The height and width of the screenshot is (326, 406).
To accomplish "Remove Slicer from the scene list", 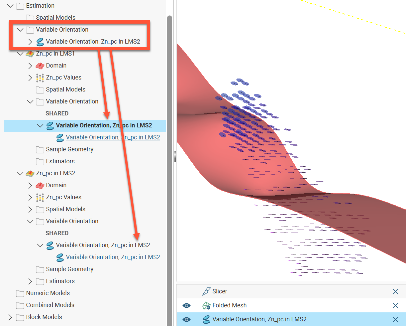I will [x=395, y=291].
